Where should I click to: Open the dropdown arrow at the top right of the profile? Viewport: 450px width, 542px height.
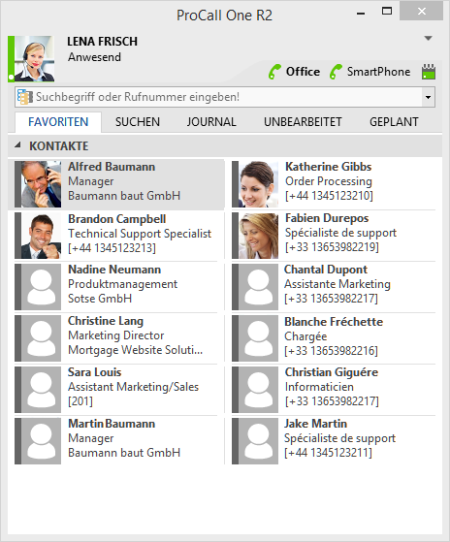tap(429, 39)
